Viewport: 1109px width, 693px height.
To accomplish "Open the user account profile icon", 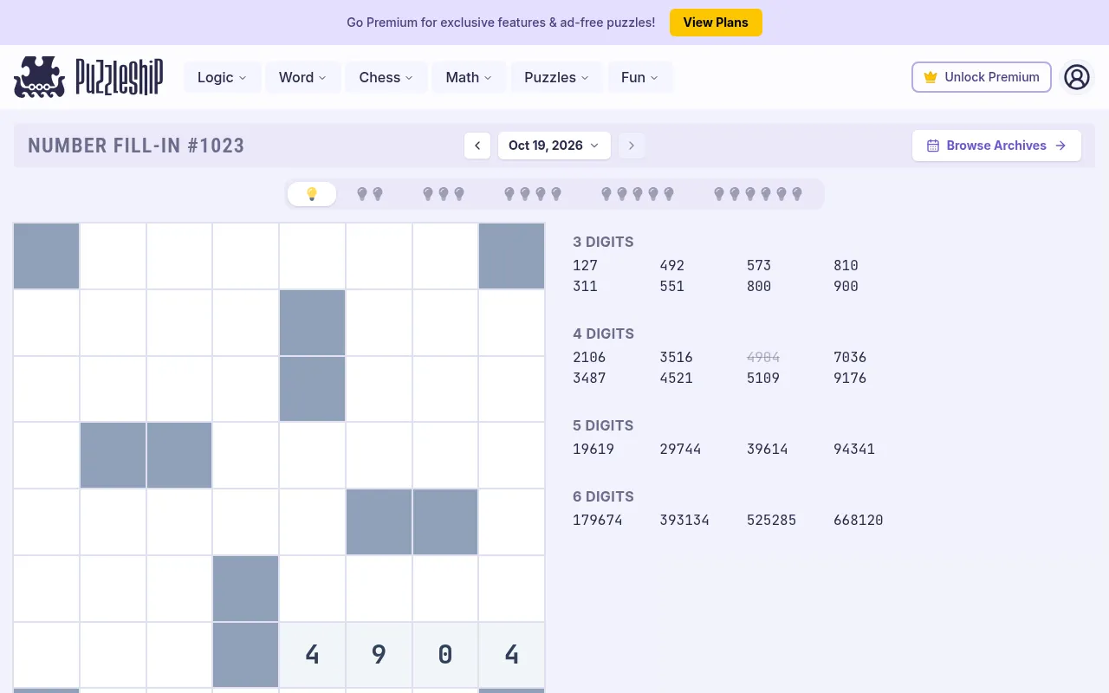I will 1077,77.
